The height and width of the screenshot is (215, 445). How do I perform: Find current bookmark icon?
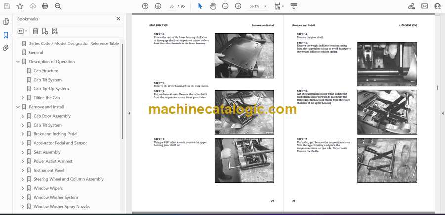pos(55,31)
